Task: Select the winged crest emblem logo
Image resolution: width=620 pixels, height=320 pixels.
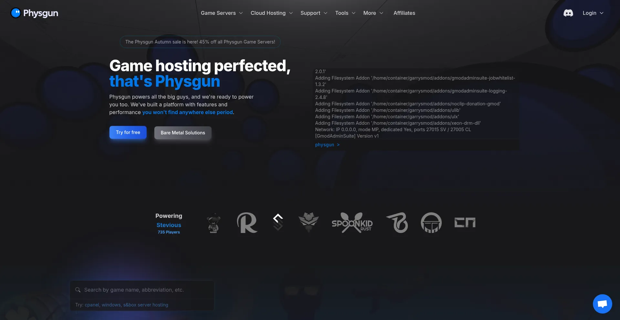Action: click(x=308, y=222)
